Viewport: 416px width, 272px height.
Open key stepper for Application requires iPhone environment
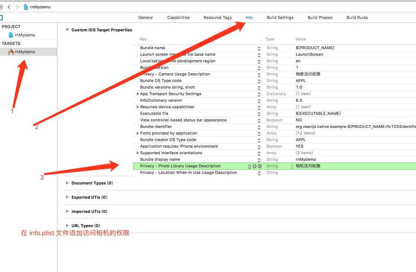point(259,147)
